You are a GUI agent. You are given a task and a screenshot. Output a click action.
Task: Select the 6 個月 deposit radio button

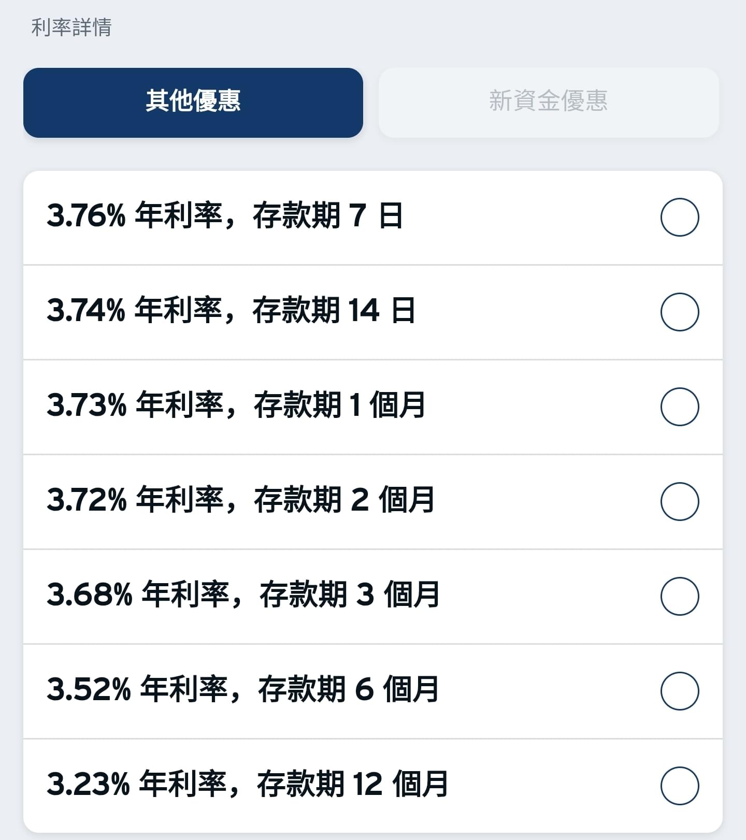coord(680,691)
